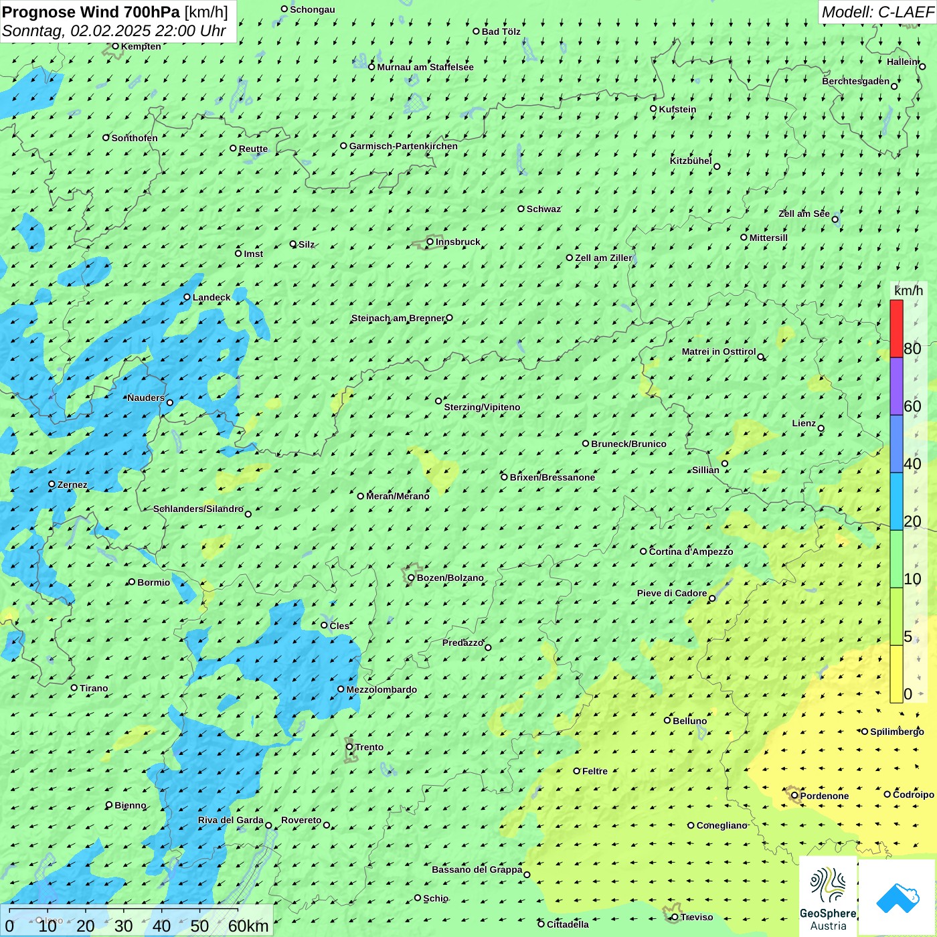937x937 pixels.
Task: Click the blue cloud arrow logo
Action: point(898,898)
